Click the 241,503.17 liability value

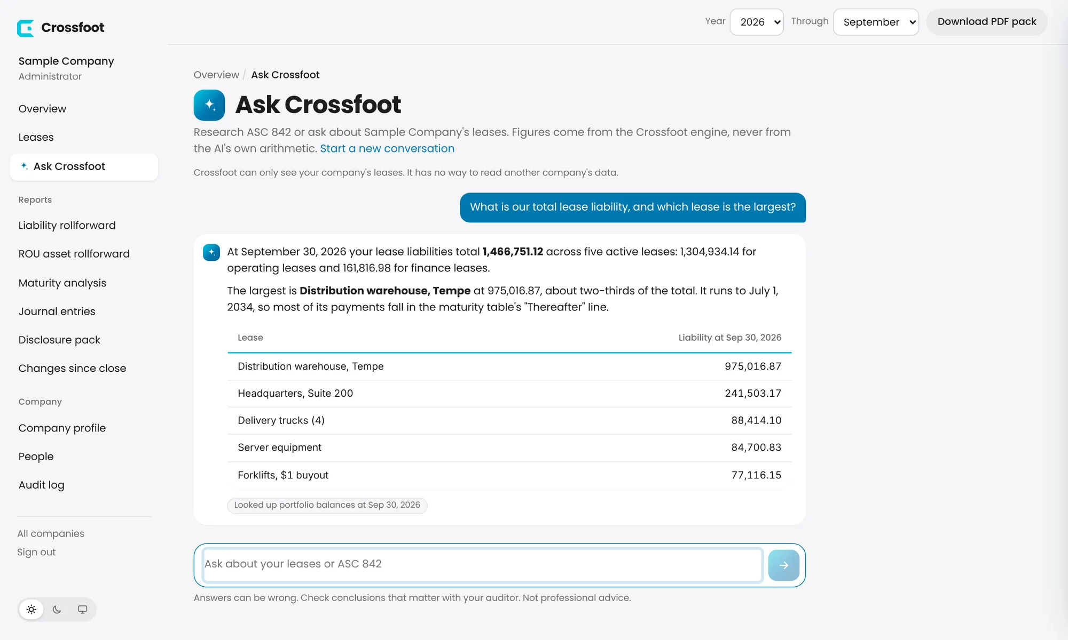point(753,394)
